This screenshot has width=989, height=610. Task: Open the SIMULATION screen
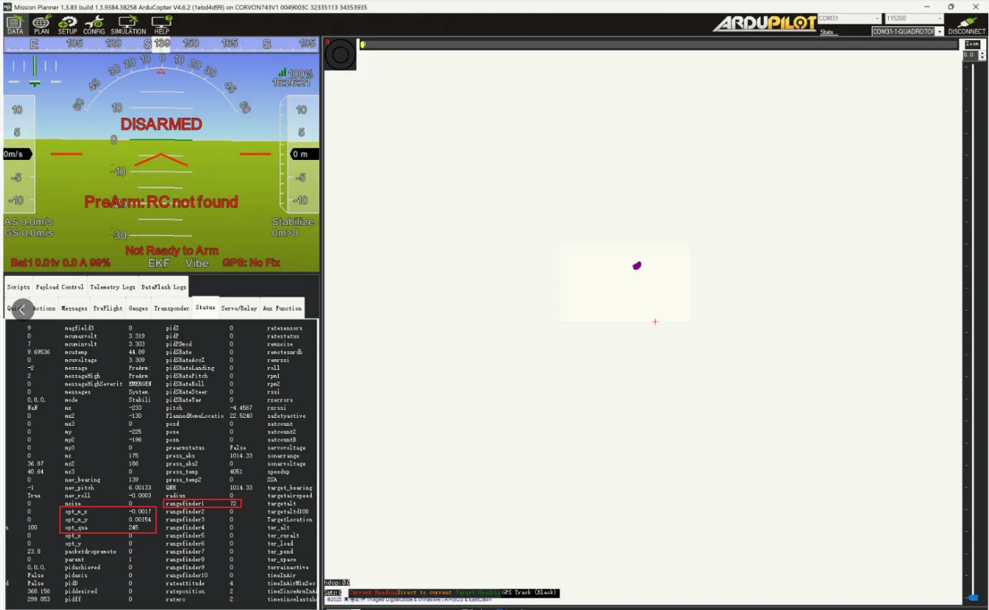[x=129, y=24]
